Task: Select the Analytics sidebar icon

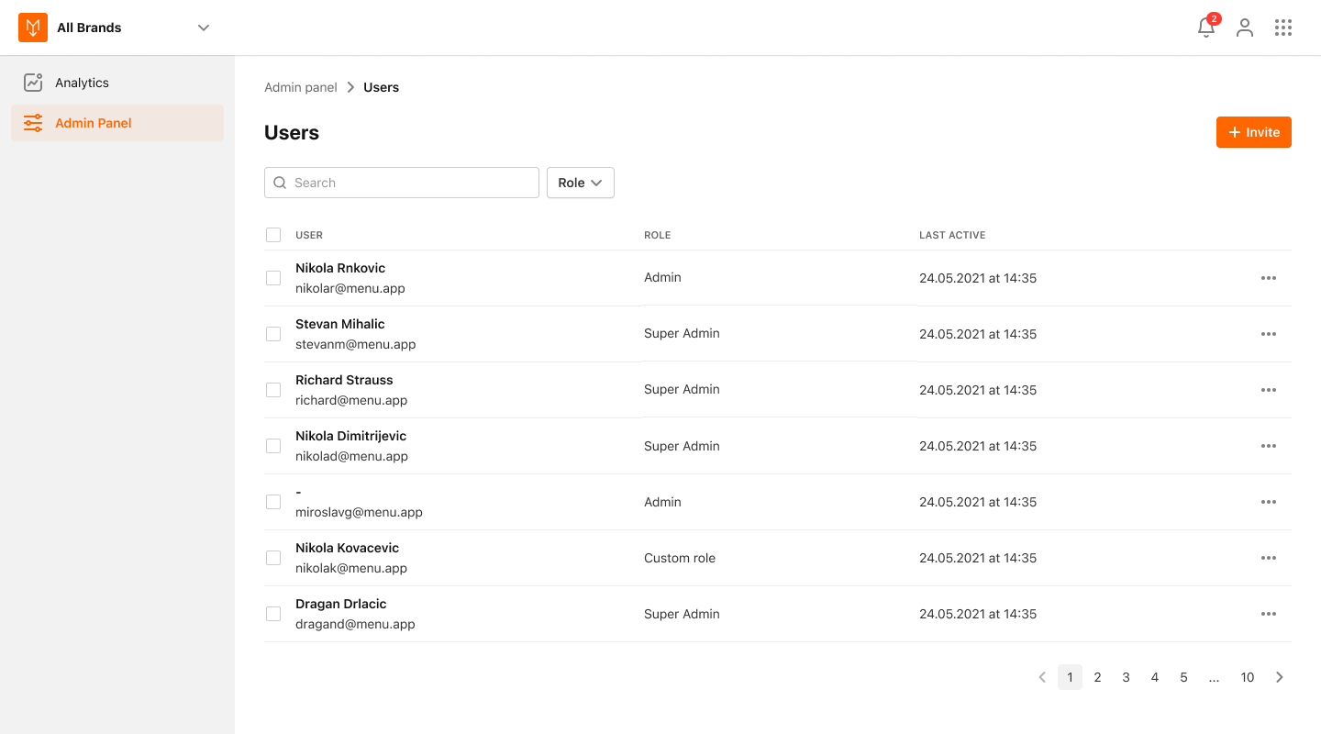Action: coord(33,82)
